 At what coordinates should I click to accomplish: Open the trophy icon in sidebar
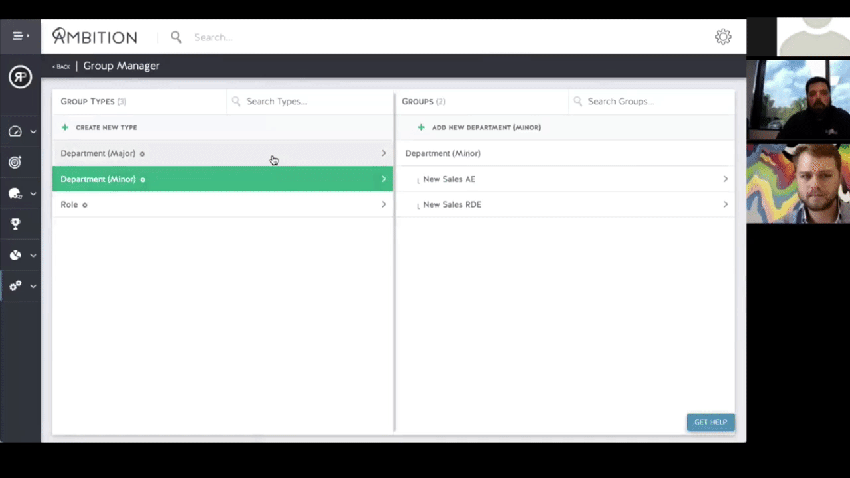point(15,224)
